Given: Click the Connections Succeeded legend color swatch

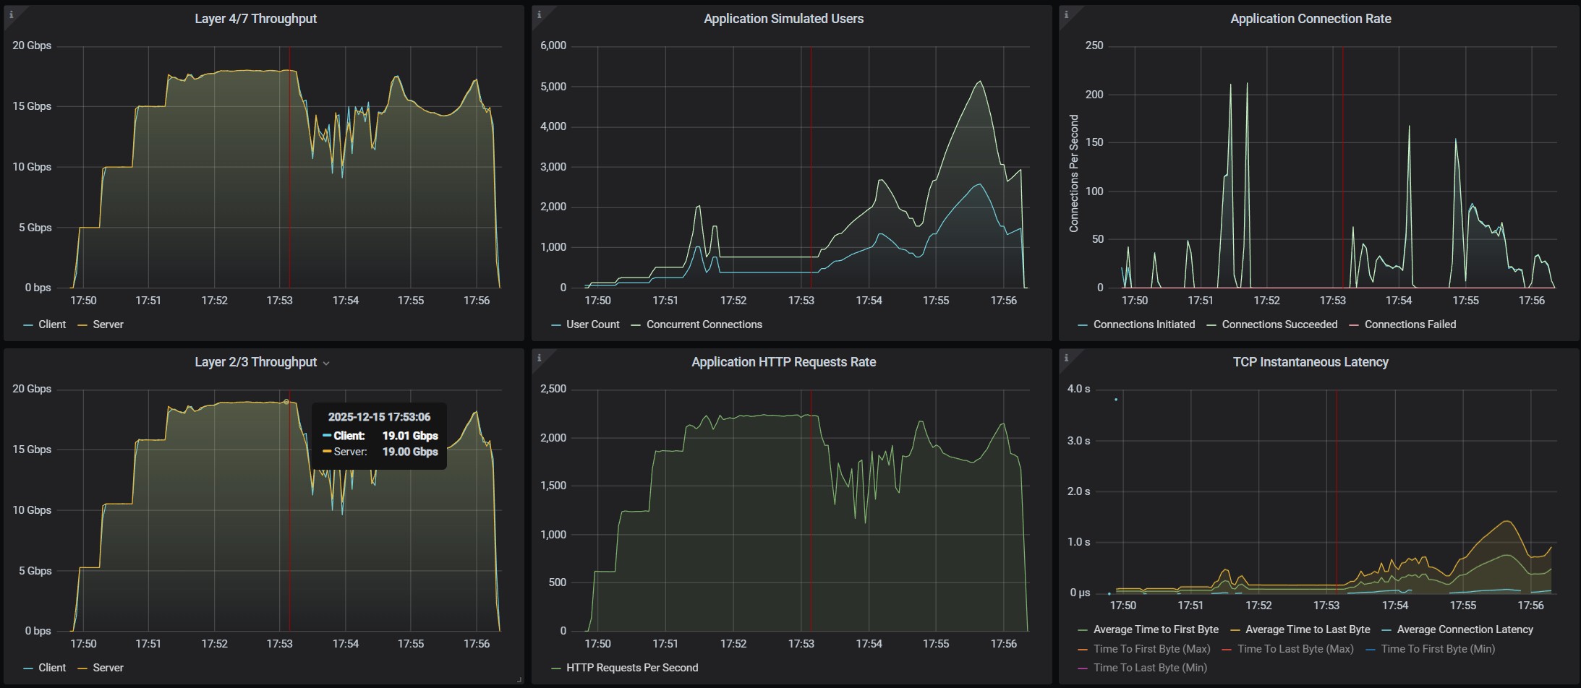Looking at the screenshot, I should (1211, 325).
